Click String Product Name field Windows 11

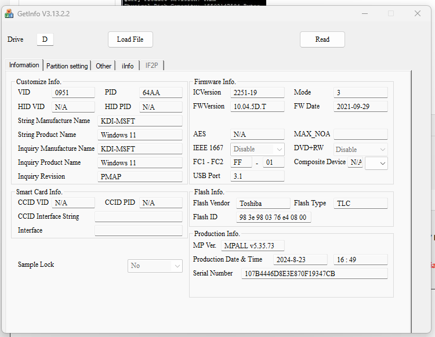pos(140,135)
